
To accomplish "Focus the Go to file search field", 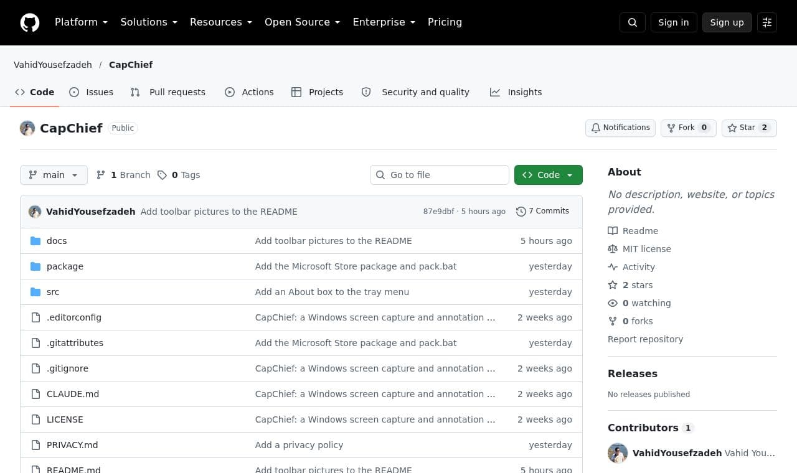I will [x=440, y=175].
